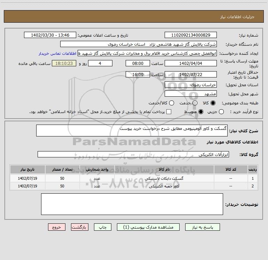This screenshot has height=260, width=268.
Task: Click the گسکت دایکات لاستیکی item name
Action: tap(164, 178)
